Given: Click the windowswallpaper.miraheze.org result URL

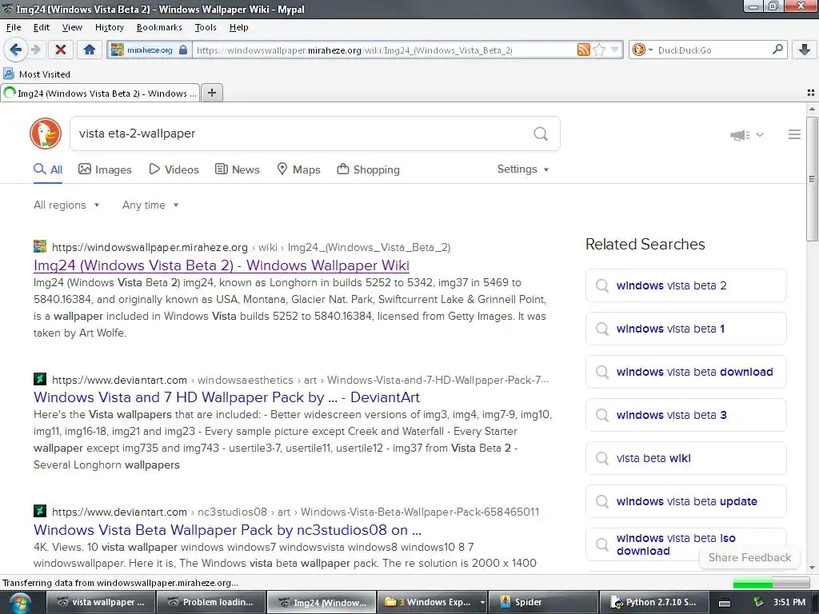Looking at the screenshot, I should (x=251, y=247).
